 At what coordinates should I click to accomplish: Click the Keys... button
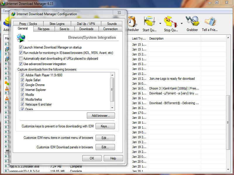(x=105, y=126)
